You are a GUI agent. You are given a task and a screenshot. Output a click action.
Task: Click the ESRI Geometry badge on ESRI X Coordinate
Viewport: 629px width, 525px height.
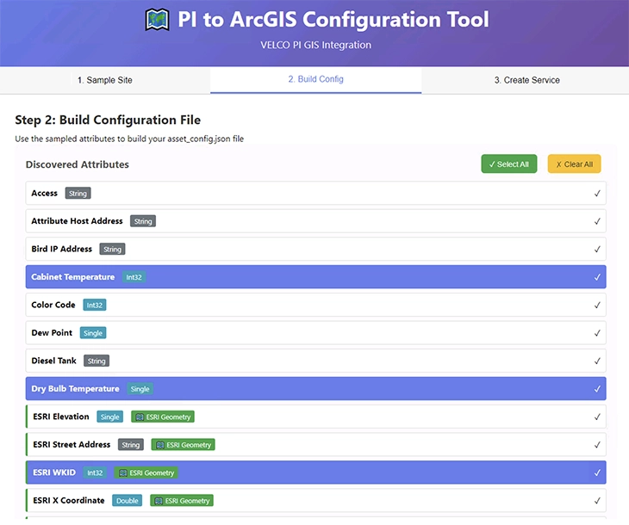click(182, 501)
